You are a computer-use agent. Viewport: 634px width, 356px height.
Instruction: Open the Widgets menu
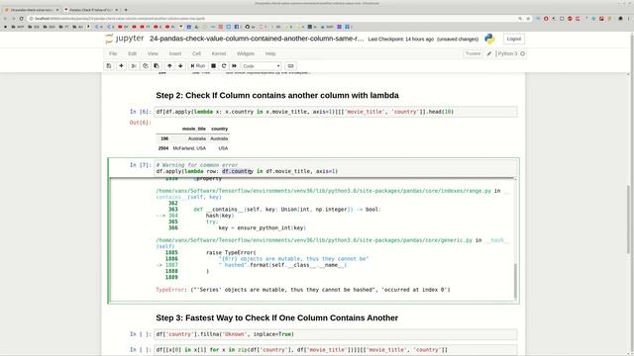point(246,53)
